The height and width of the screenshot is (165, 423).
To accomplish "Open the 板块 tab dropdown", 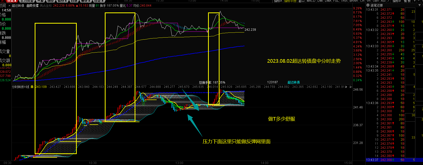I will coord(86,1).
